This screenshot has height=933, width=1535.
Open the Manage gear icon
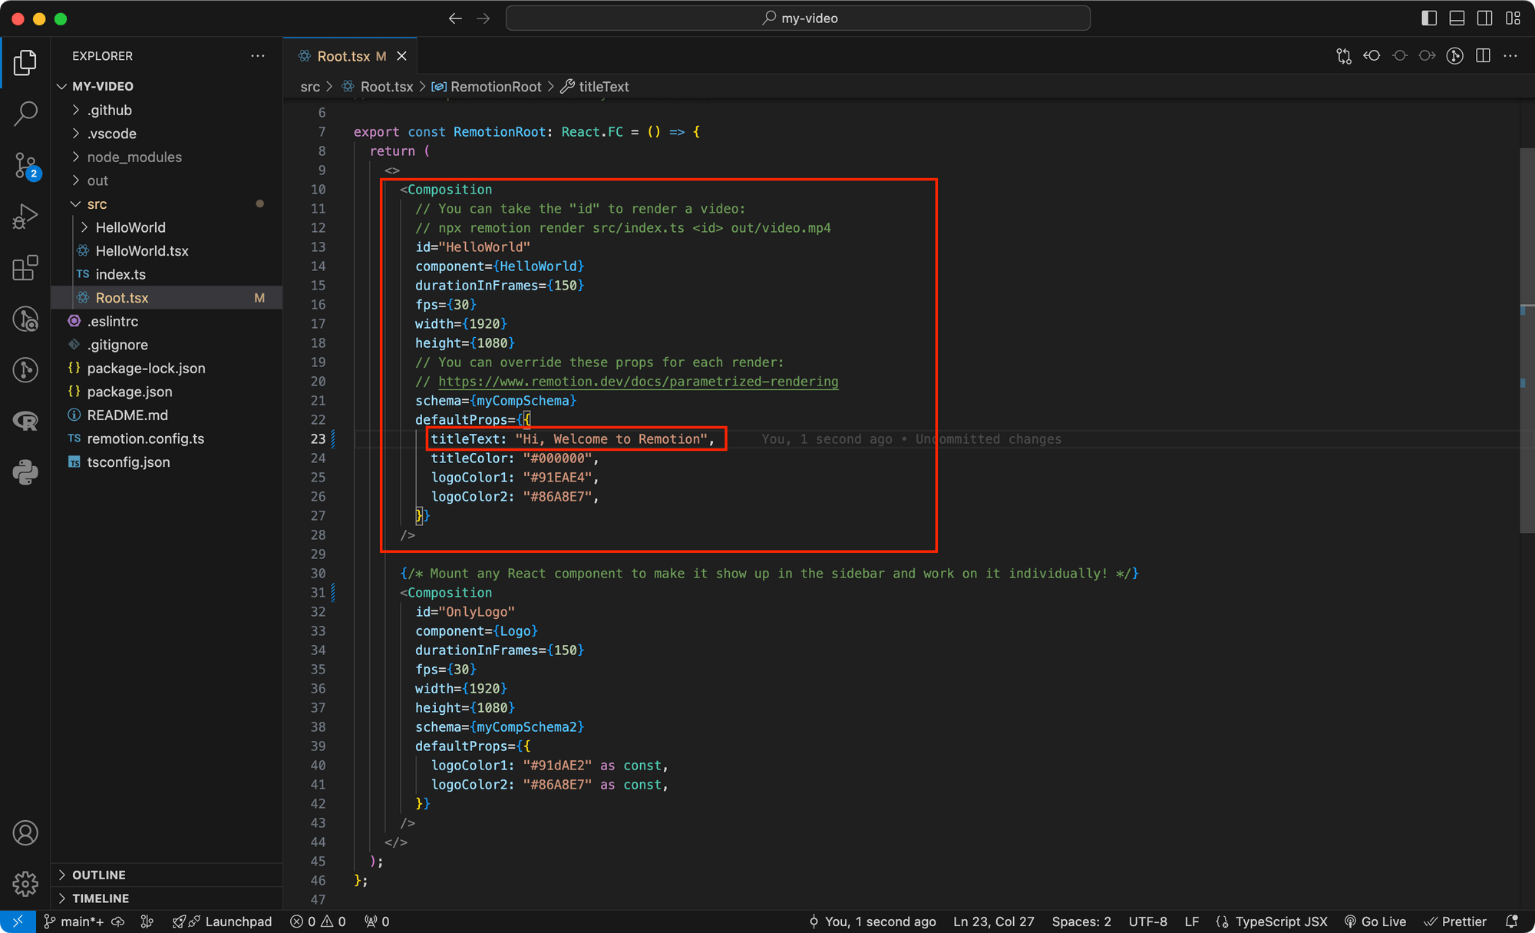pos(25,884)
